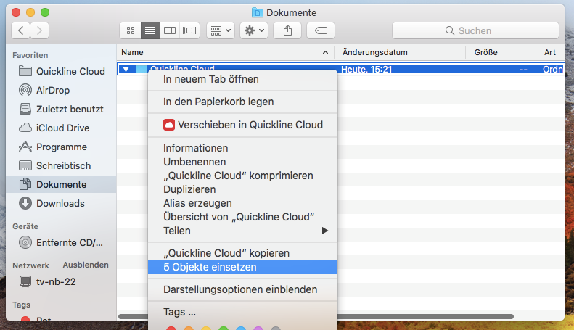Viewport: 574px width, 330px height.
Task: Open Downloads in the sidebar
Action: click(62, 203)
